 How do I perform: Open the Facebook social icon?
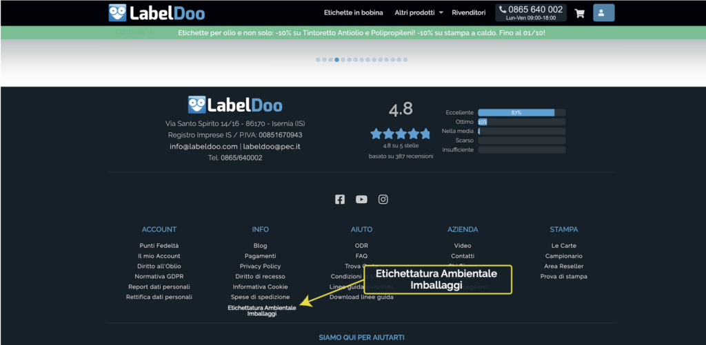pos(340,199)
